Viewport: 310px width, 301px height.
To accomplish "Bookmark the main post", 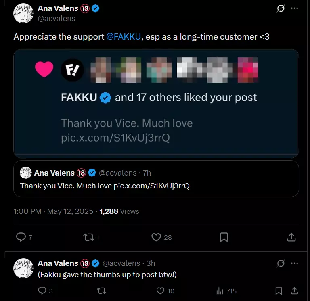I will coord(224,237).
